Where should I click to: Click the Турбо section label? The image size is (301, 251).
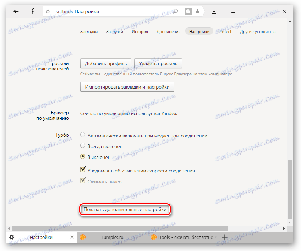point(62,135)
